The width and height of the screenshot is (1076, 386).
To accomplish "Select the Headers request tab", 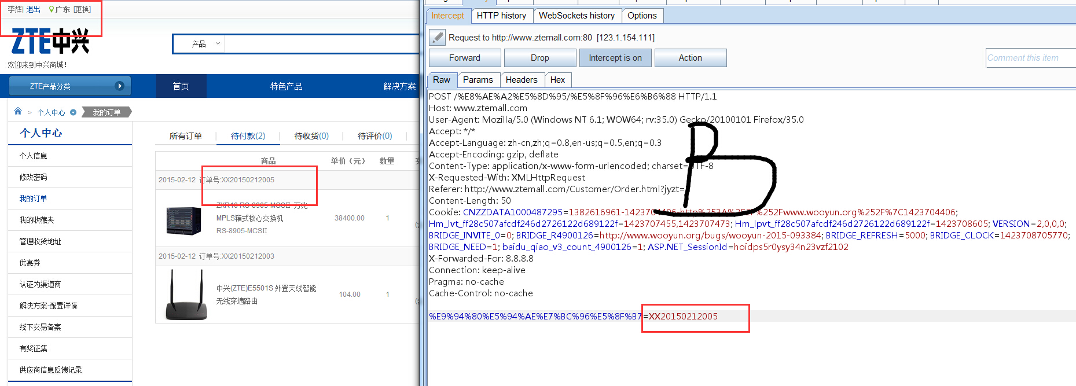I will (x=522, y=80).
